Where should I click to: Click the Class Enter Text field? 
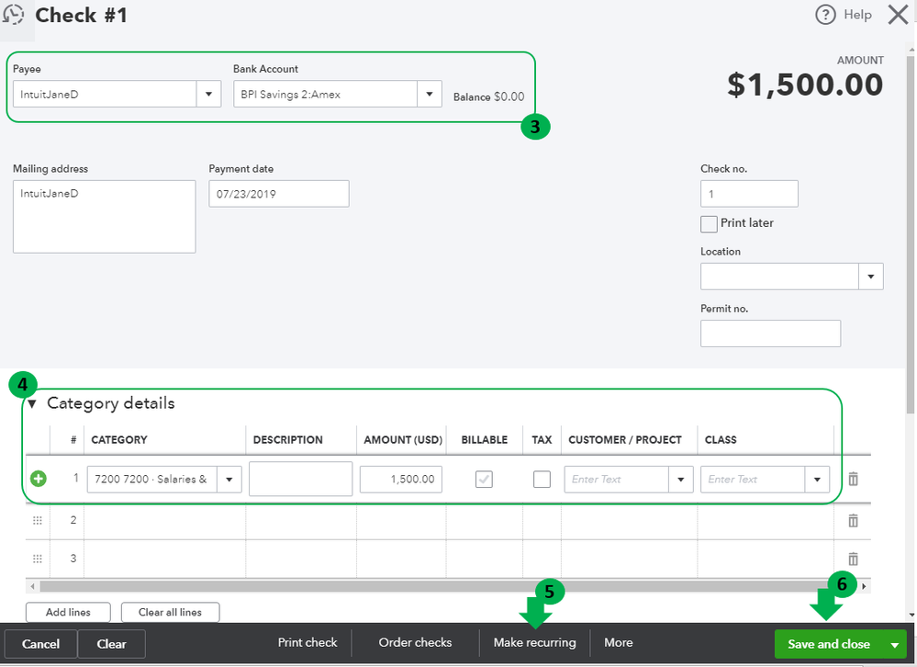[753, 480]
